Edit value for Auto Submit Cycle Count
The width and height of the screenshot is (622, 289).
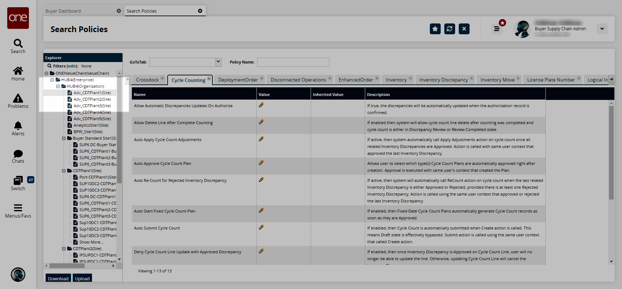tap(261, 227)
